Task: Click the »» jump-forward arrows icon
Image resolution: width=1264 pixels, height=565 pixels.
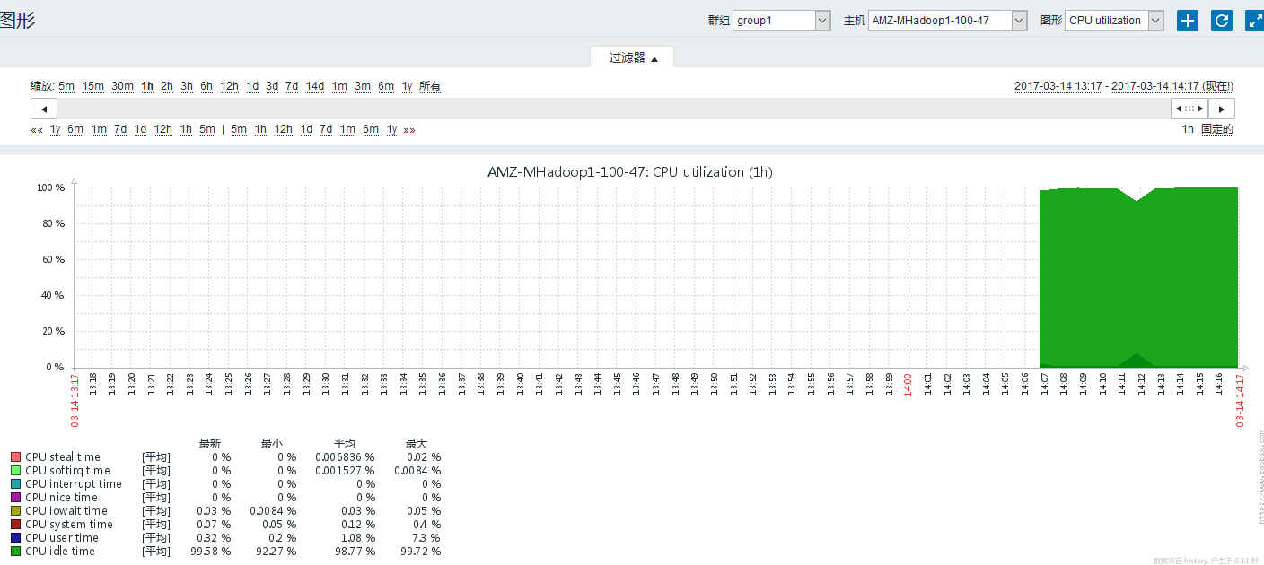Action: (408, 129)
